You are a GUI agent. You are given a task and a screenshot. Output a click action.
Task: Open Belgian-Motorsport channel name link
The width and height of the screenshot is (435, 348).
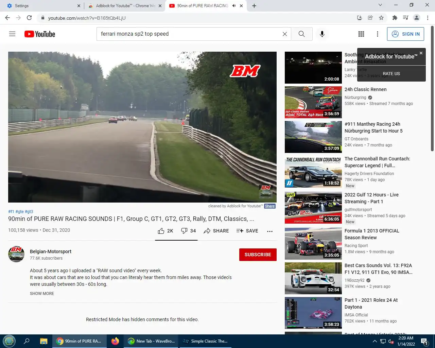pyautogui.click(x=51, y=251)
